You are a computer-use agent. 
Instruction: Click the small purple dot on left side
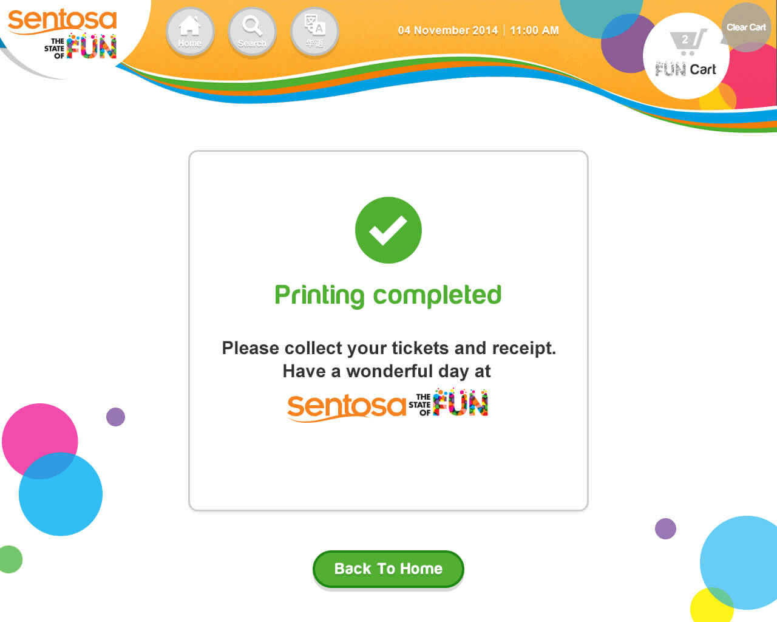[x=115, y=417]
